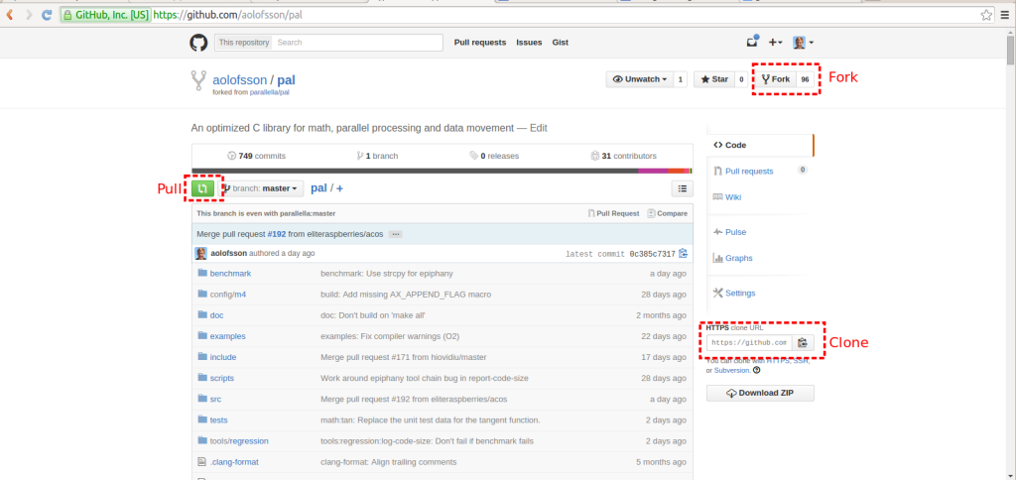Open the pal repository title link

pos(287,80)
